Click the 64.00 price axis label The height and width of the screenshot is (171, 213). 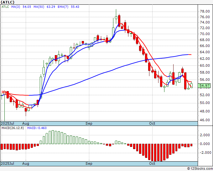(x=205, y=52)
